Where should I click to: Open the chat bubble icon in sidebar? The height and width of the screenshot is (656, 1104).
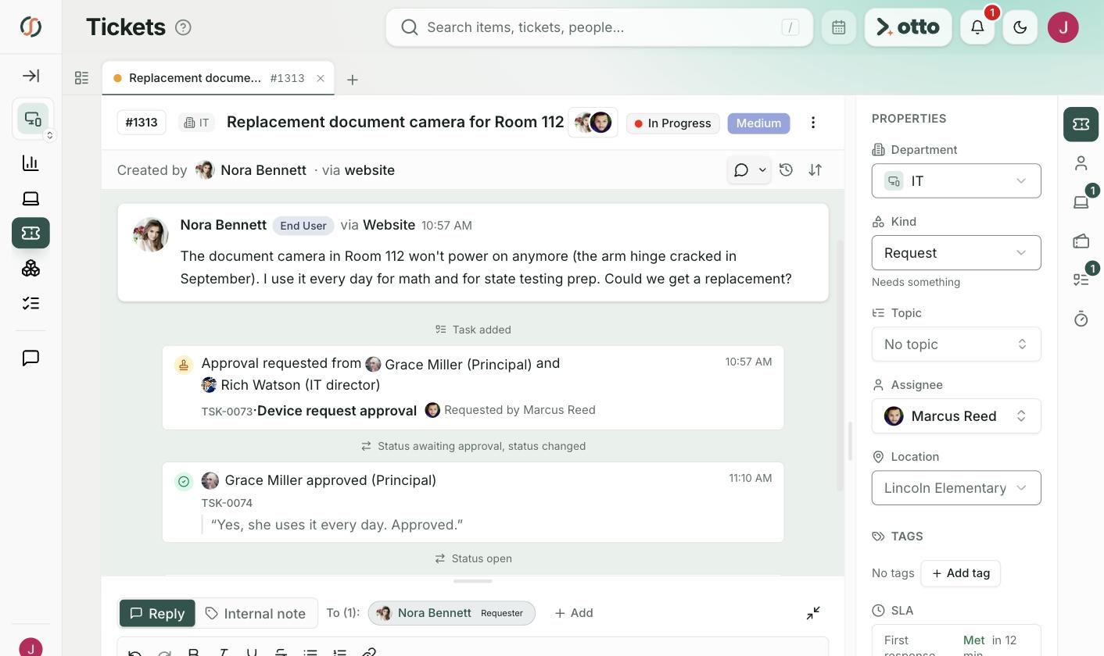[30, 358]
